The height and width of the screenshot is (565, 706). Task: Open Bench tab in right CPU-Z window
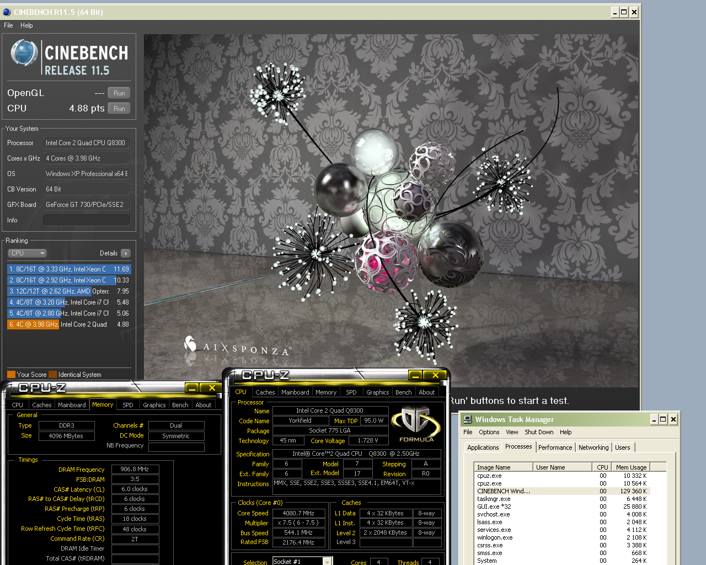point(404,392)
